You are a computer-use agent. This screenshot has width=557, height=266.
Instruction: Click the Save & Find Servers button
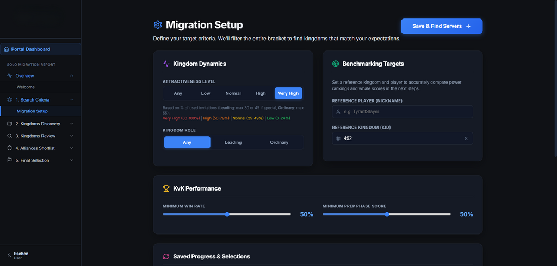[x=442, y=26]
